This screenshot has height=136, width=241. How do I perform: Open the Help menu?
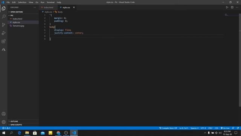coord(59,2)
